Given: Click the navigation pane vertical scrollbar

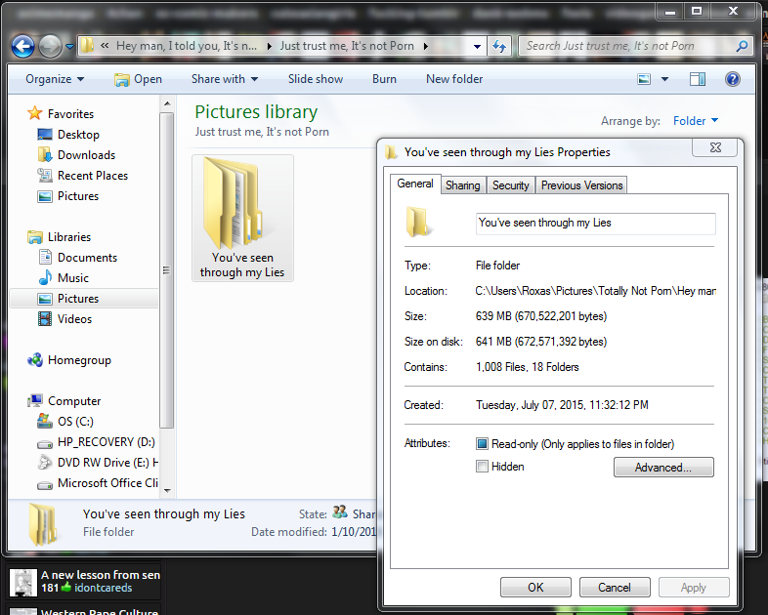Looking at the screenshot, I should click(167, 293).
